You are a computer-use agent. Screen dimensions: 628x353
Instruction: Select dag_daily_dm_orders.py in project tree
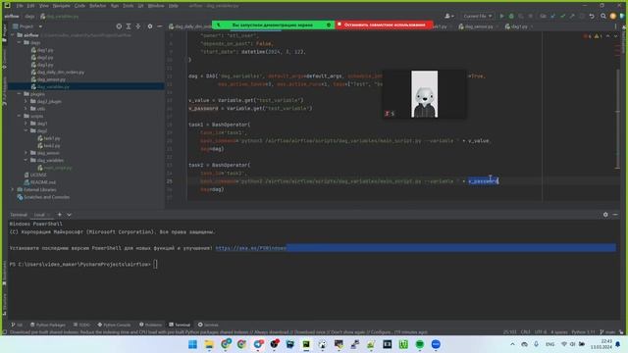[x=61, y=72]
